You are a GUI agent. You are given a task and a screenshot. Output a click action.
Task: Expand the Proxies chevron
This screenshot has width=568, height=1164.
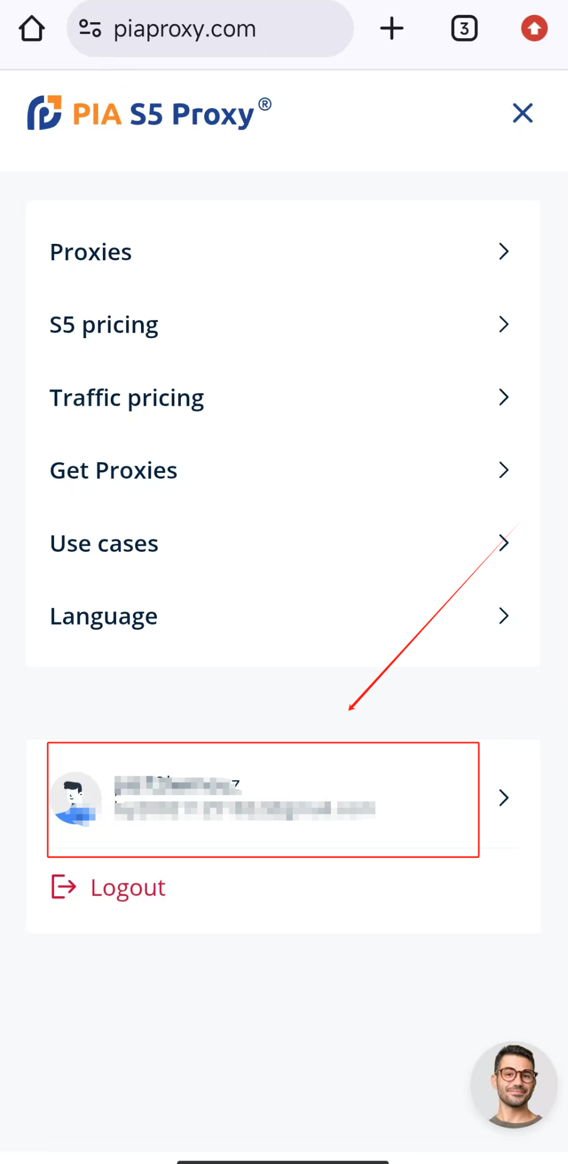503,251
